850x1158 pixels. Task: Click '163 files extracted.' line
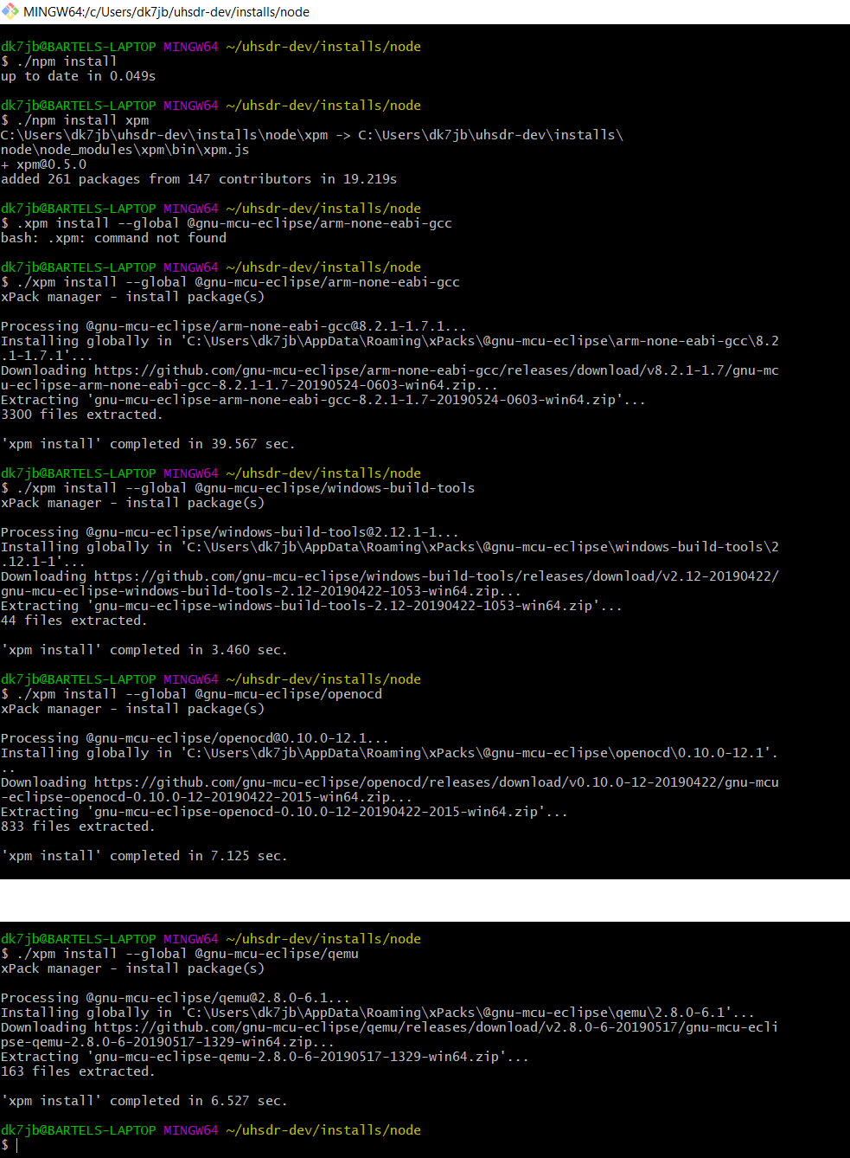pyautogui.click(x=78, y=1071)
